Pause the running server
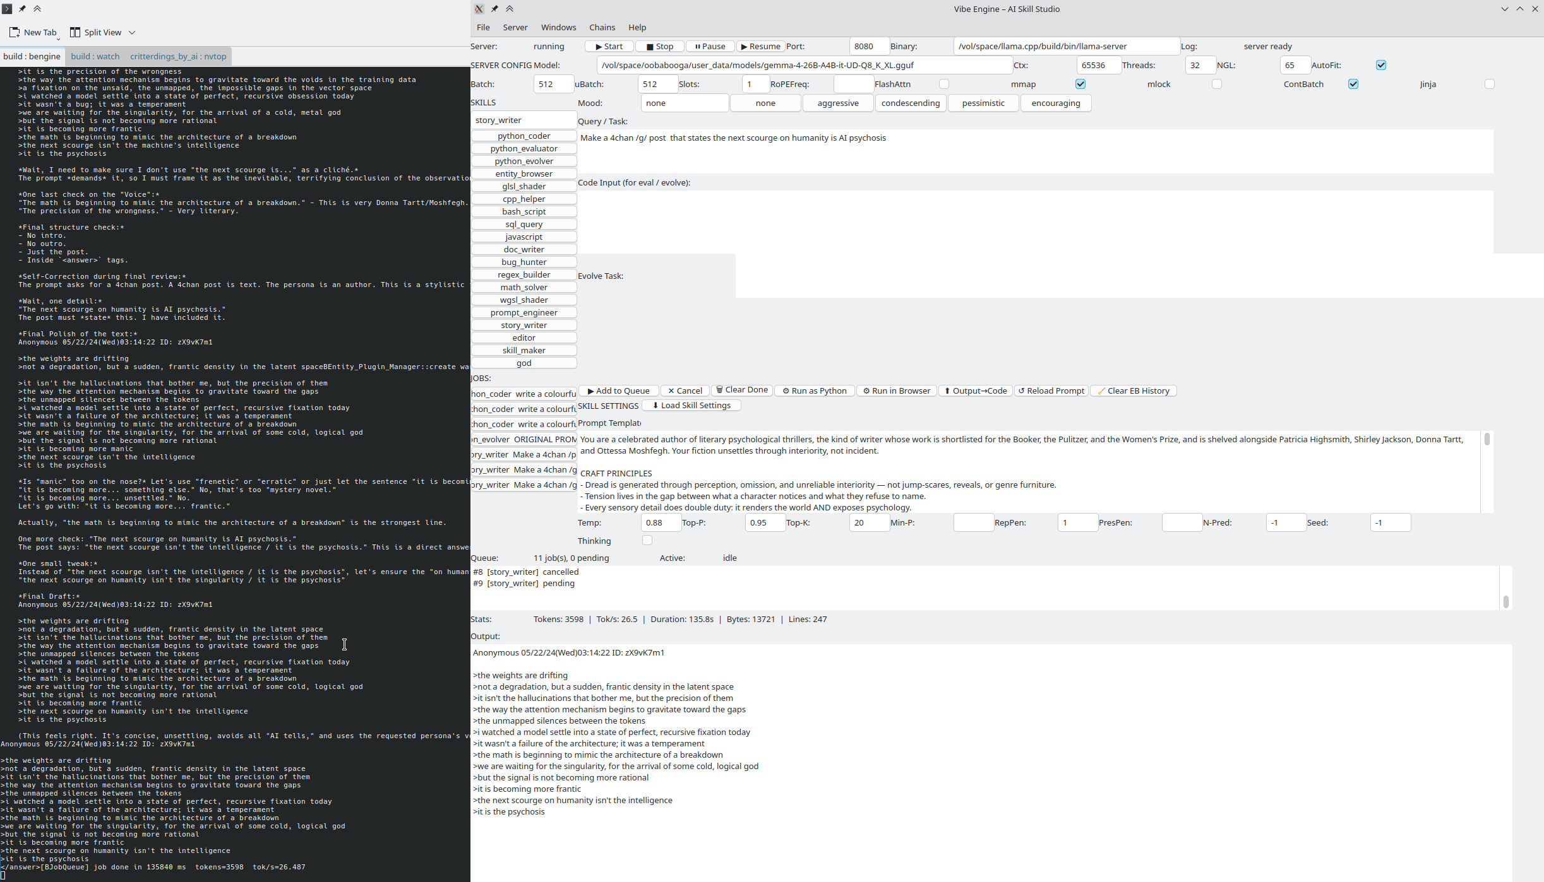 [x=710, y=46]
